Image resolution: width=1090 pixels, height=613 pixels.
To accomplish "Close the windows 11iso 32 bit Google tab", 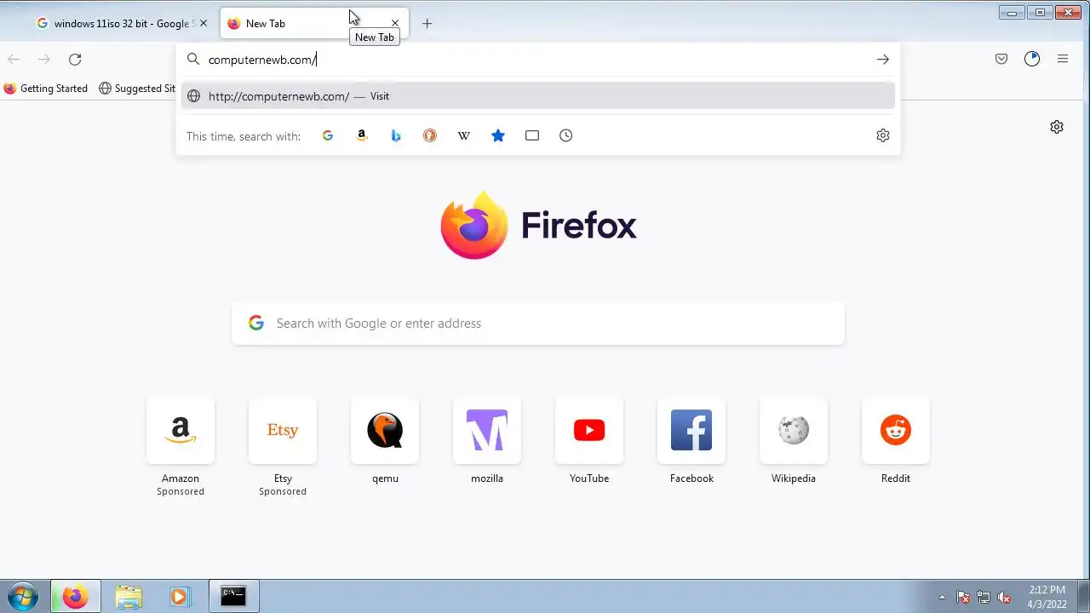I will pyautogui.click(x=203, y=24).
